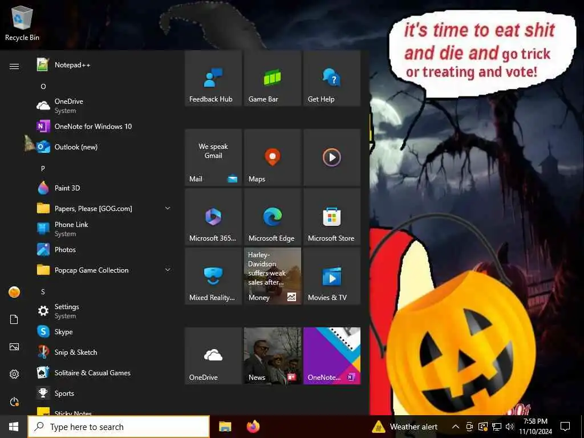Jump to letter O section header
The width and height of the screenshot is (584, 438).
point(43,87)
